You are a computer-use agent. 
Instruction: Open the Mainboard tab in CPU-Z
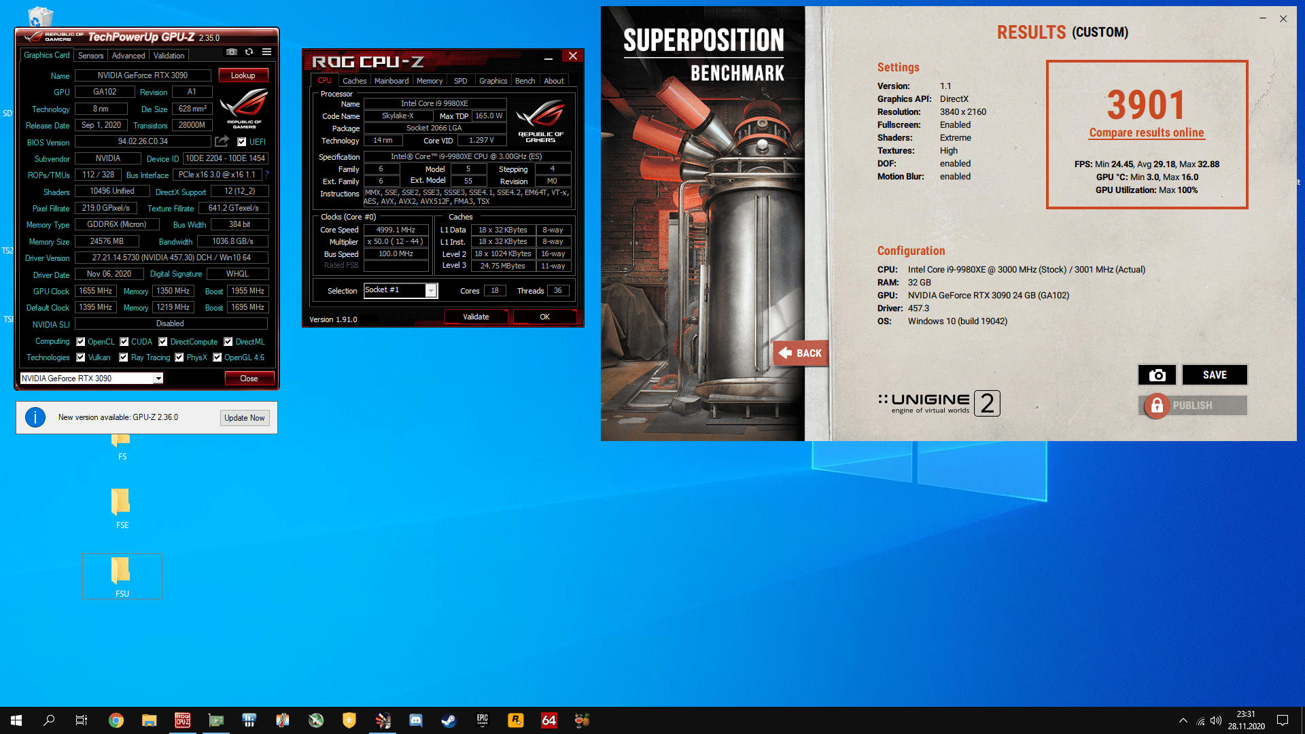click(391, 81)
